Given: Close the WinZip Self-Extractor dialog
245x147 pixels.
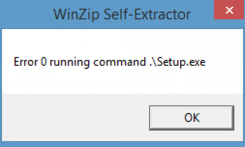Looking at the screenshot, I should [x=229, y=10].
